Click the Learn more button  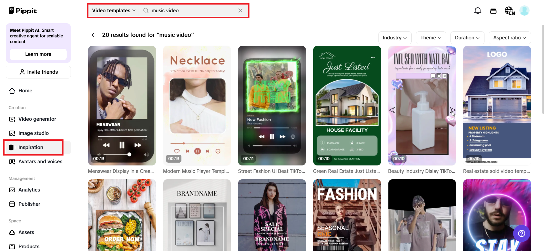[38, 54]
